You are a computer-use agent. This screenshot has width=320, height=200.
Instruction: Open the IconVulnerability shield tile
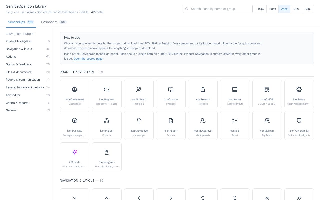pyautogui.click(x=299, y=125)
